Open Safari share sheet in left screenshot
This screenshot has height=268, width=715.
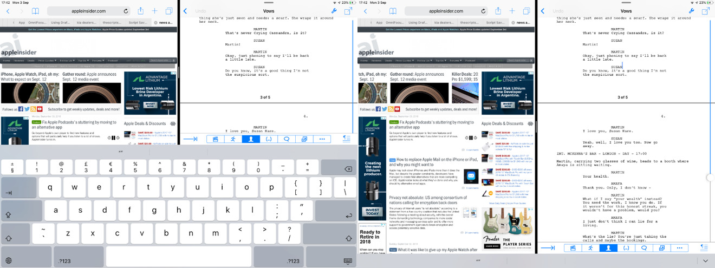click(140, 10)
